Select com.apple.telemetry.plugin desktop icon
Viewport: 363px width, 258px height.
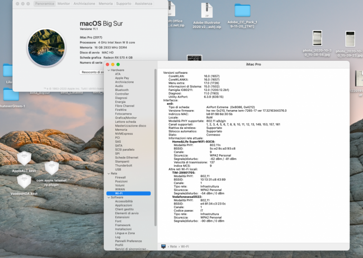[51, 168]
